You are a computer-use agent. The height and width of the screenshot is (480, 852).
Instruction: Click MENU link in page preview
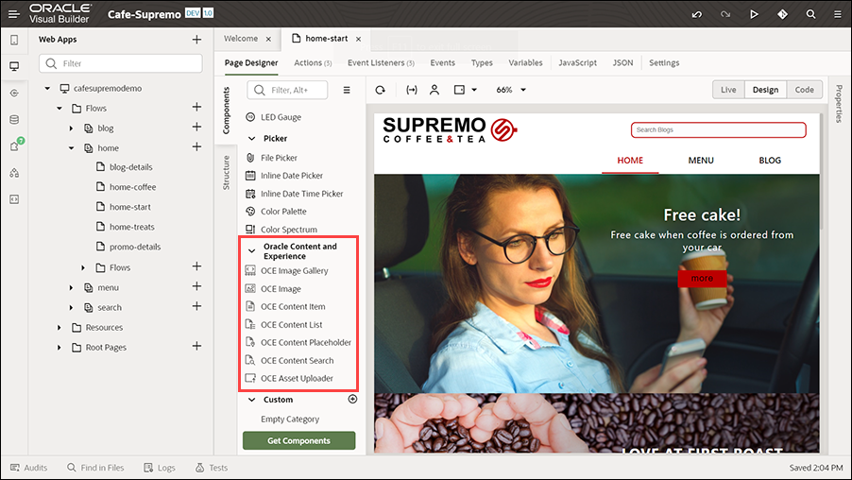pos(701,161)
